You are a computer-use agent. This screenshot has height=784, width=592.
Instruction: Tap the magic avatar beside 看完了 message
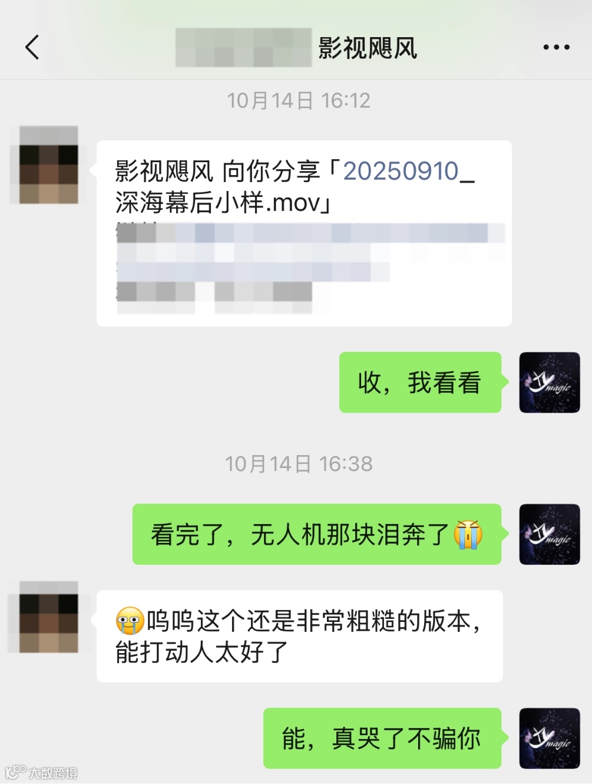pos(550,534)
